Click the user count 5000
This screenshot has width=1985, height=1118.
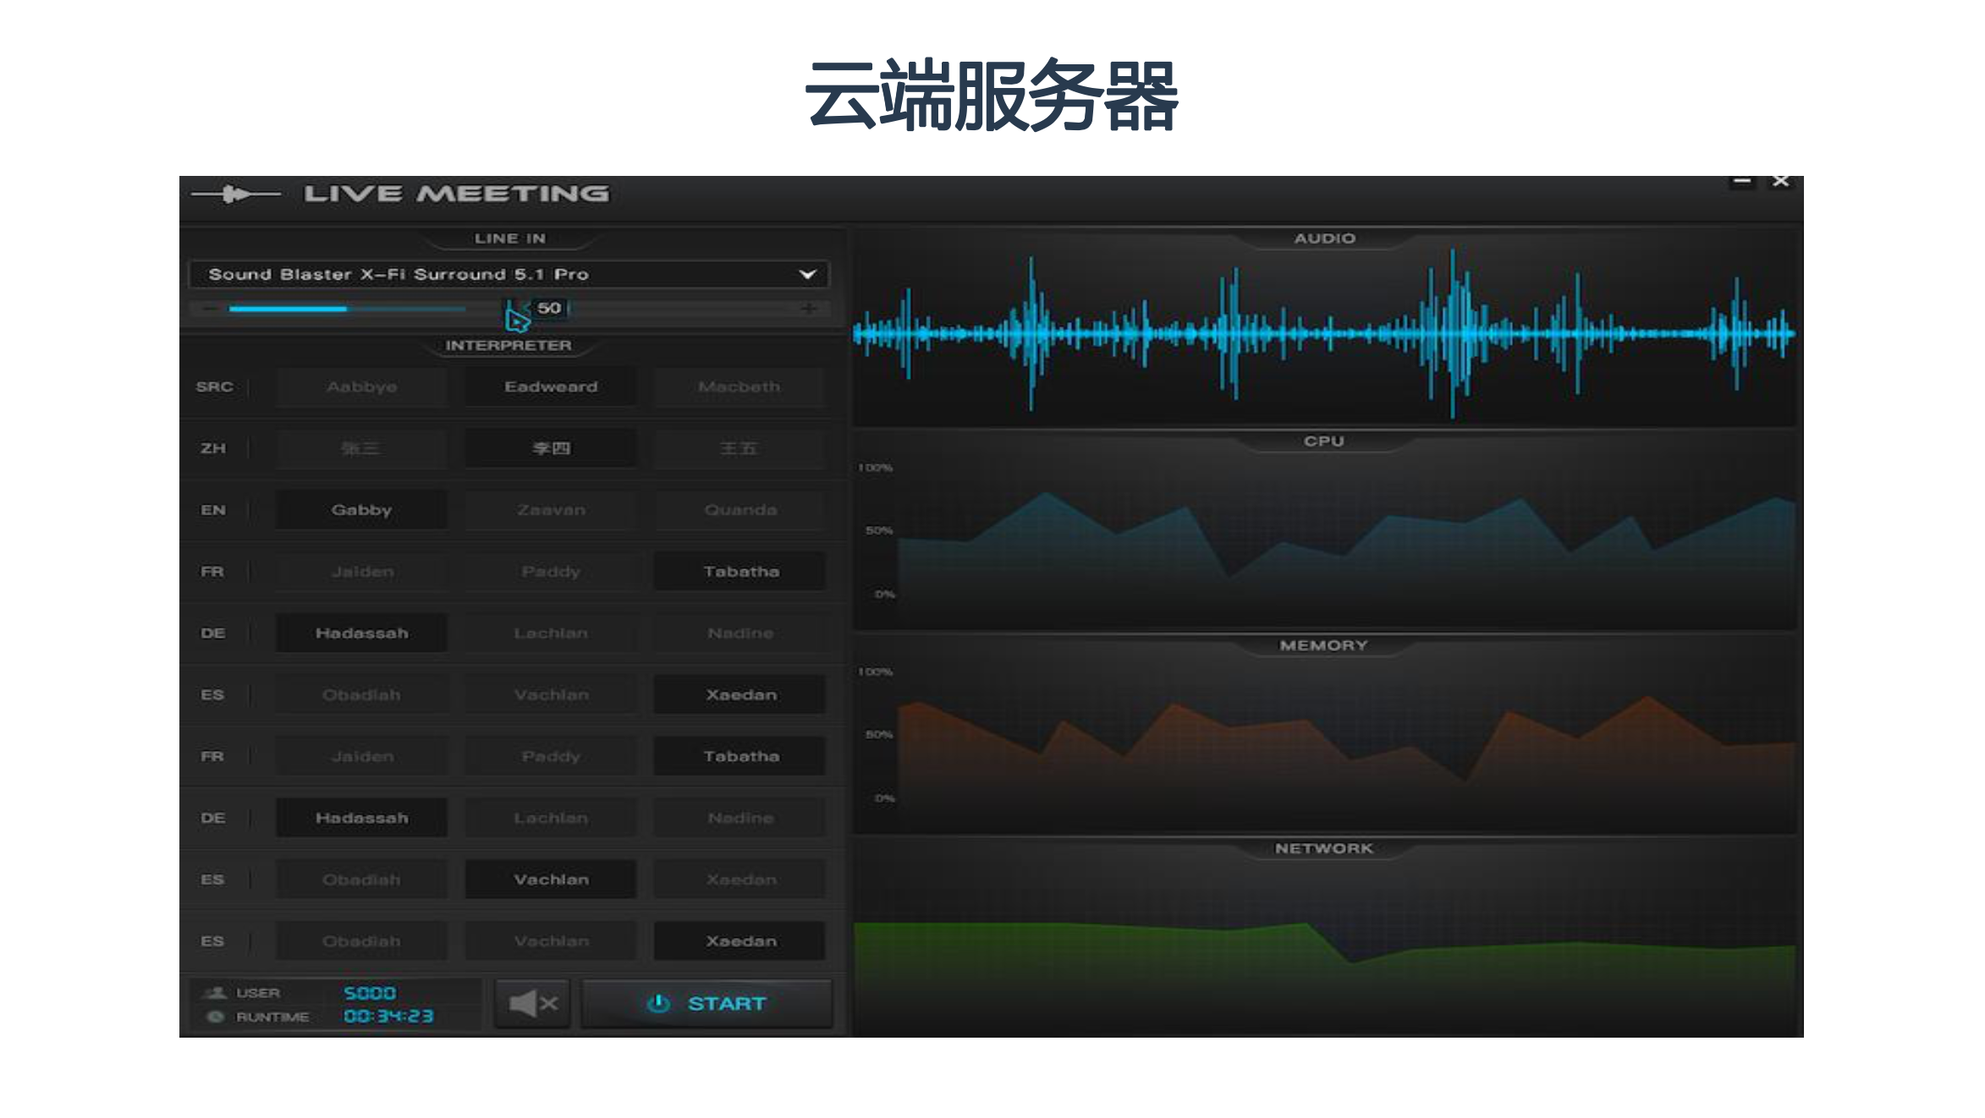[x=370, y=993]
